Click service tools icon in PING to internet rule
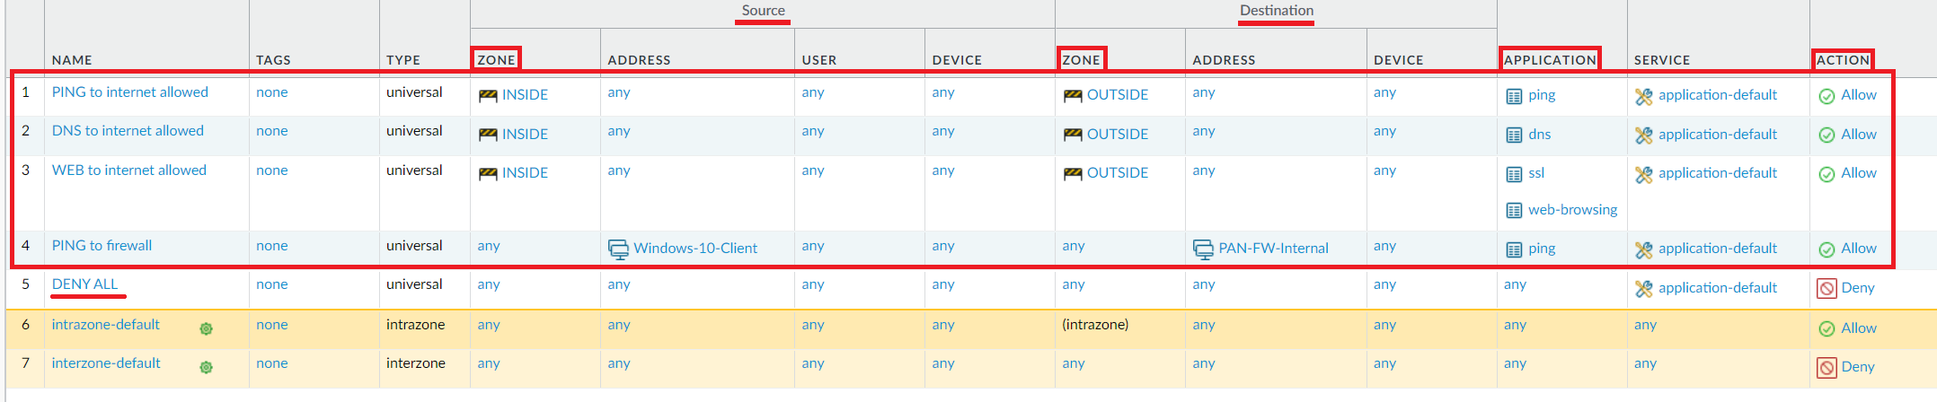The image size is (1937, 402). tap(1644, 96)
